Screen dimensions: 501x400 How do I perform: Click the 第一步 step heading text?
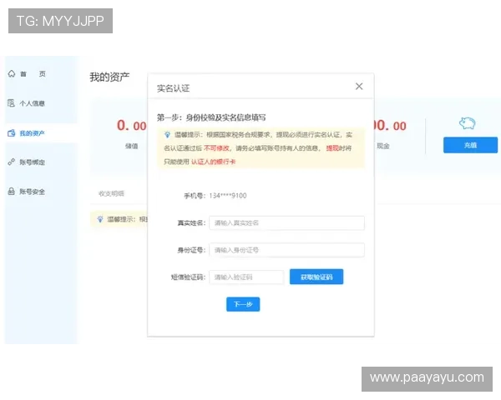click(x=211, y=117)
